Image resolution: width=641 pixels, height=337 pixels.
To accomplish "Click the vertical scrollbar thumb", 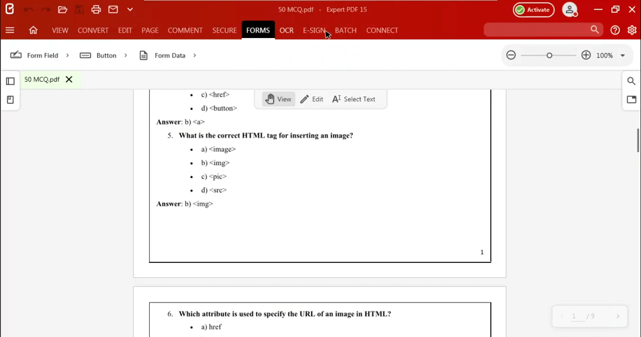I will tap(638, 140).
